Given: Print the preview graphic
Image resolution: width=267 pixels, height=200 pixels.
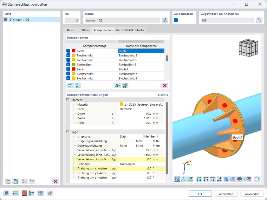Looking at the screenshot, I should coord(239,179).
